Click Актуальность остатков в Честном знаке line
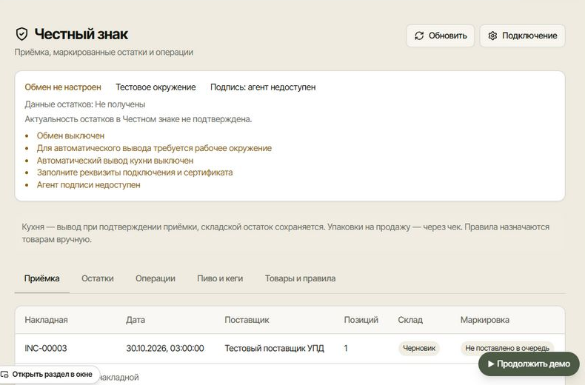The width and height of the screenshot is (585, 385). pyautogui.click(x=138, y=119)
